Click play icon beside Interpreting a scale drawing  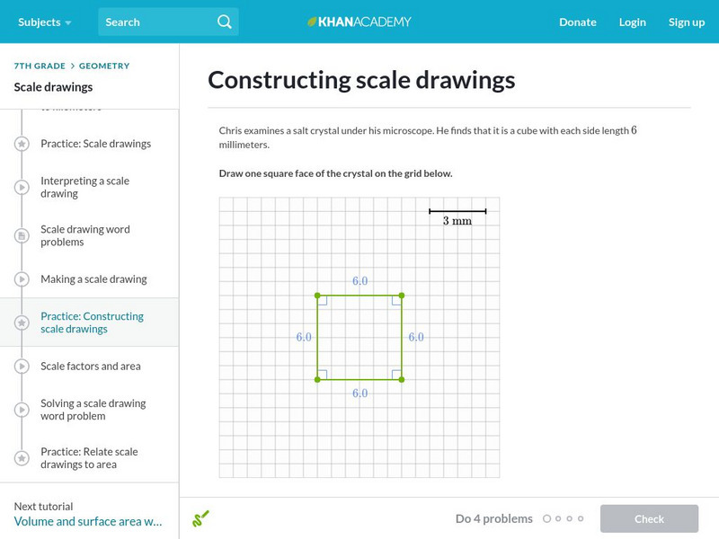[x=22, y=187]
